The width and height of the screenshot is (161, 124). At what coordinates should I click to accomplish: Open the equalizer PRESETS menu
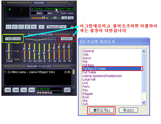[x=67, y=39]
